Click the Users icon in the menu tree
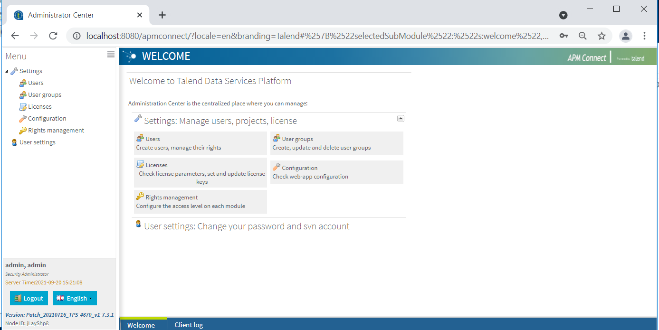Screen dimensions: 659x330 coord(23,83)
